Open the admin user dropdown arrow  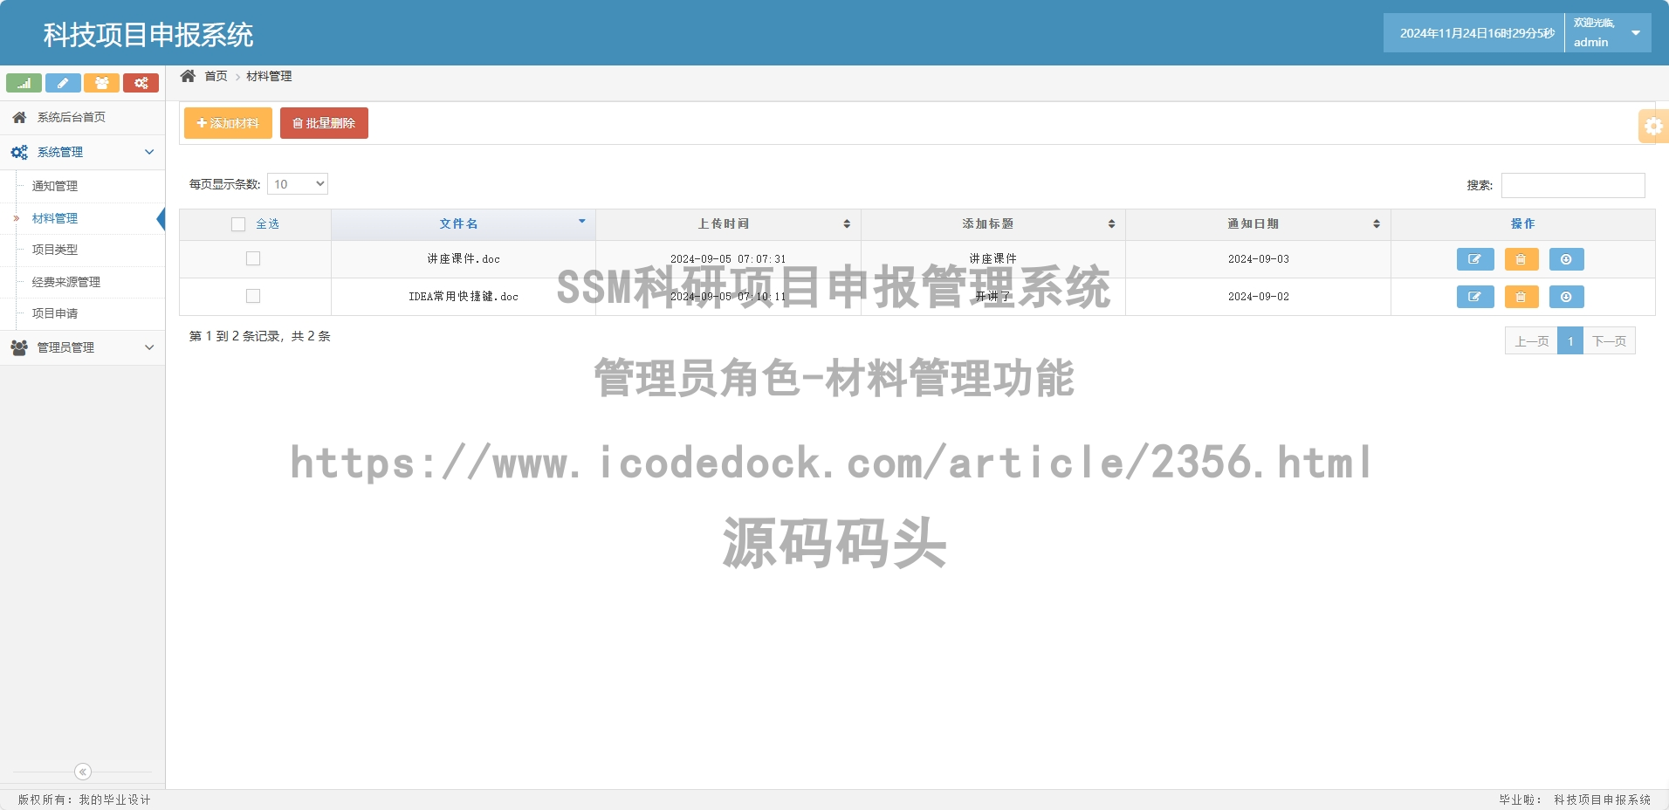[x=1636, y=33]
